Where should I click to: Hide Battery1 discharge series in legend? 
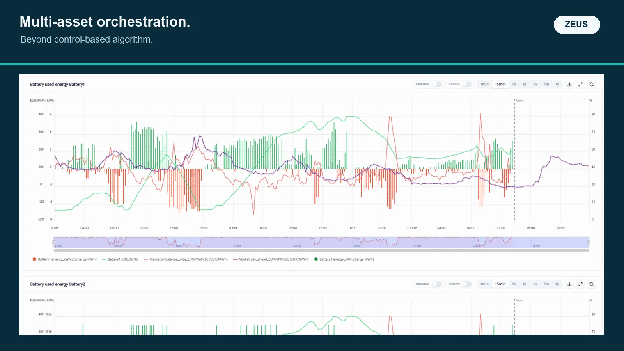click(x=64, y=259)
